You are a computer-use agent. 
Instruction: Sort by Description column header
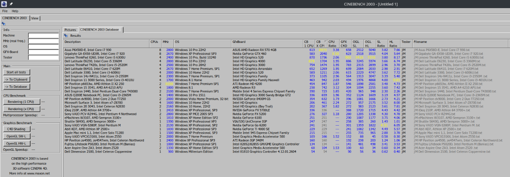point(106,43)
